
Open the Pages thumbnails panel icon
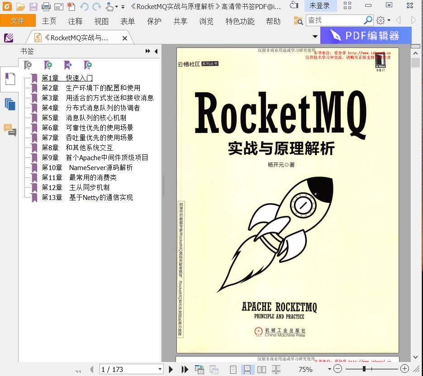(10, 104)
